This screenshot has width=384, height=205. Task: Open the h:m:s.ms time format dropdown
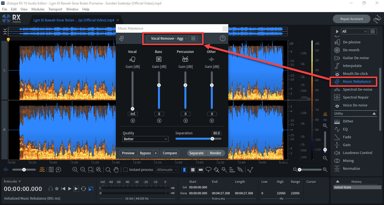pos(12,182)
